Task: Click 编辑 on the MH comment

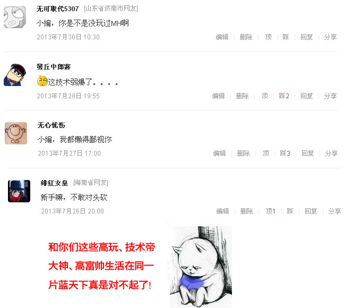Action: click(222, 37)
